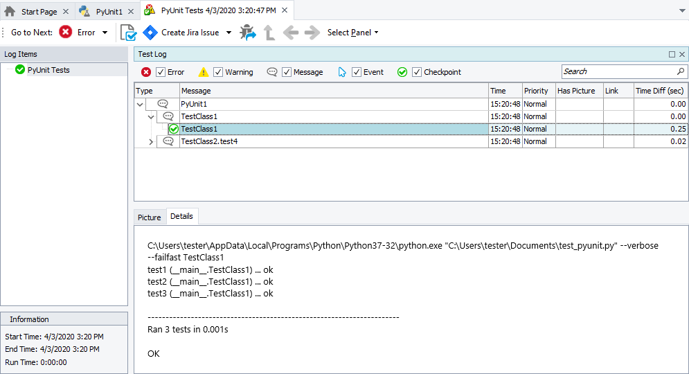The width and height of the screenshot is (689, 374).
Task: Open the Go to Next Error dropdown arrow
Action: [105, 33]
